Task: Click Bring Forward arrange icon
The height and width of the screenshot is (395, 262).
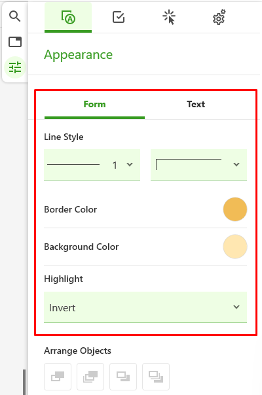Action: pos(90,376)
